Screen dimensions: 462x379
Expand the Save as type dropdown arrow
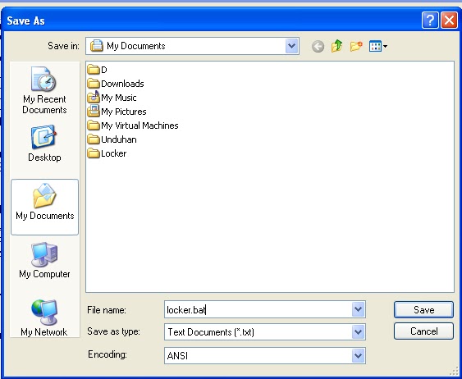(358, 332)
